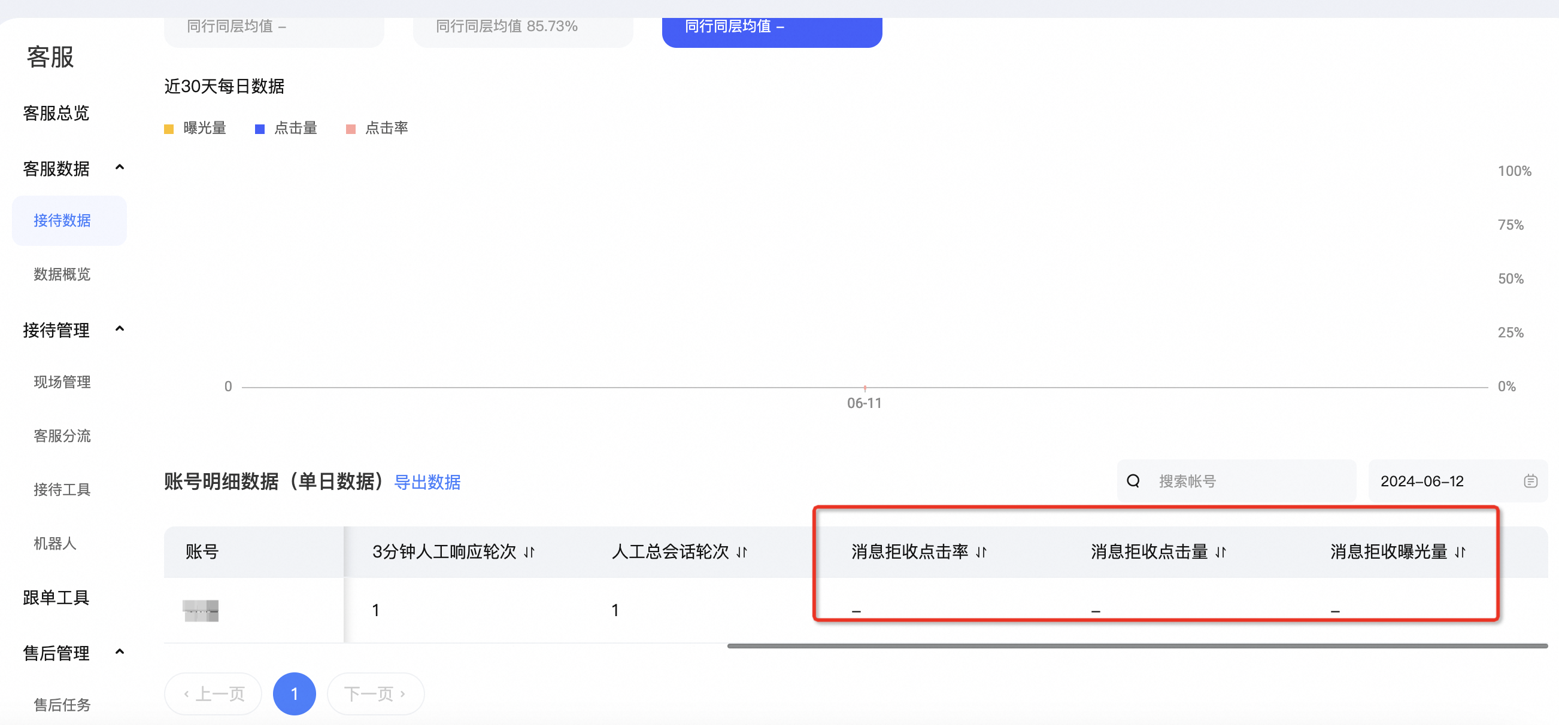Open 接待工具 sidebar item
The image size is (1559, 725).
62,490
